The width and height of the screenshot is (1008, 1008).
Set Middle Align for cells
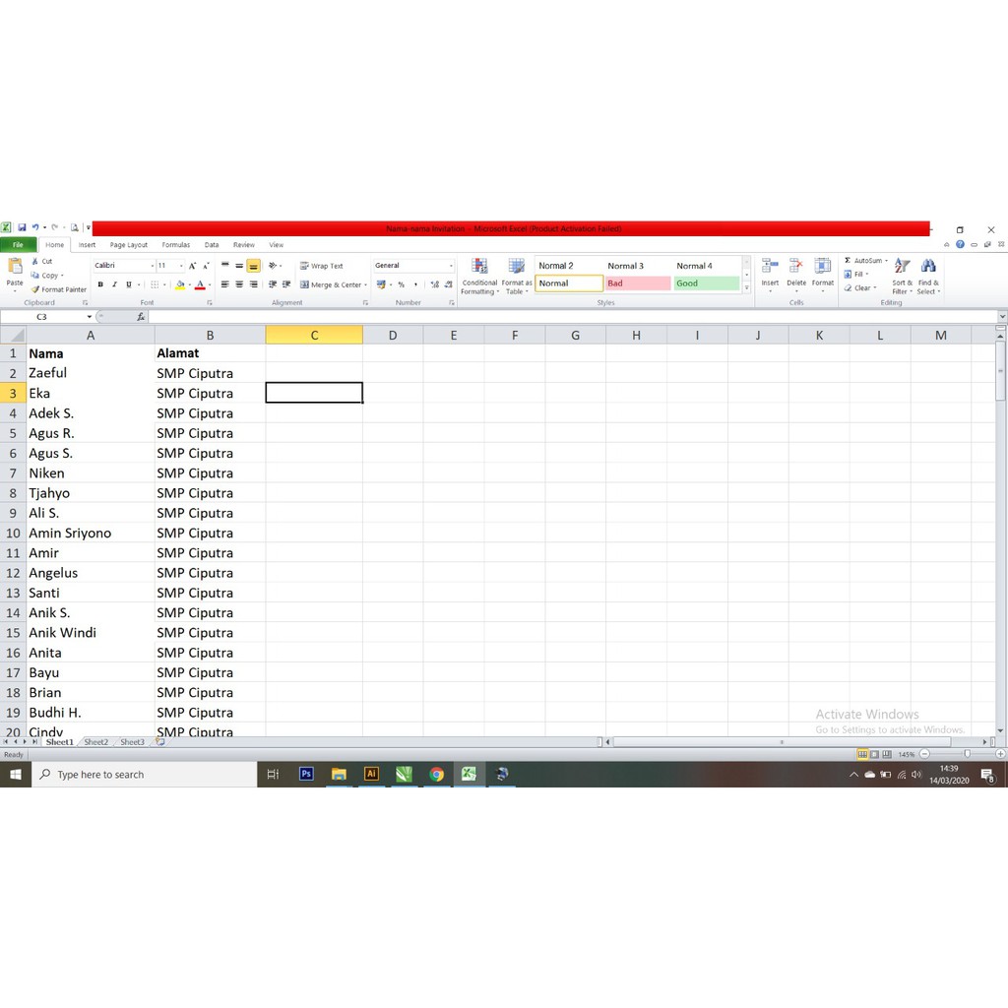[x=239, y=266]
